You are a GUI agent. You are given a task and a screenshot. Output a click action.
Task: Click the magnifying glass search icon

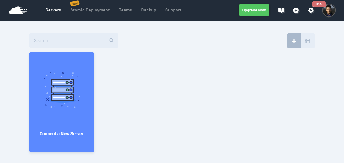point(111,40)
